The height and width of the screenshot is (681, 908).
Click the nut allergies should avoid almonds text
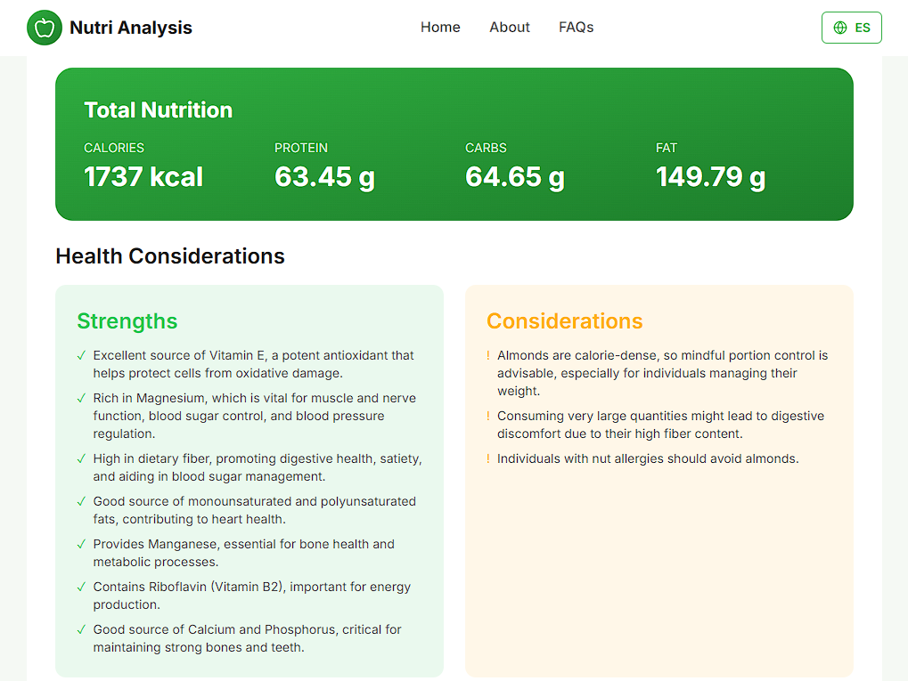point(648,458)
